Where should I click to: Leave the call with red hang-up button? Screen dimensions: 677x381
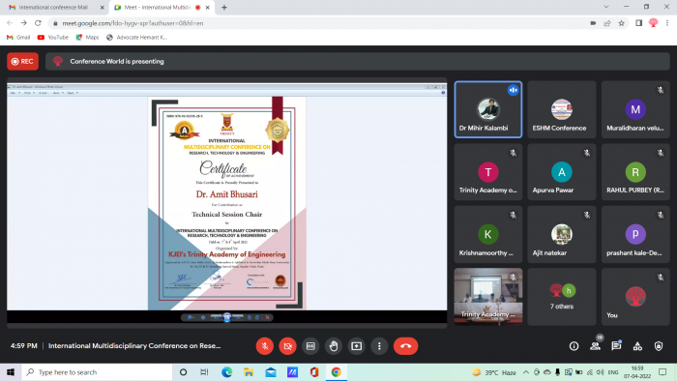pyautogui.click(x=405, y=346)
